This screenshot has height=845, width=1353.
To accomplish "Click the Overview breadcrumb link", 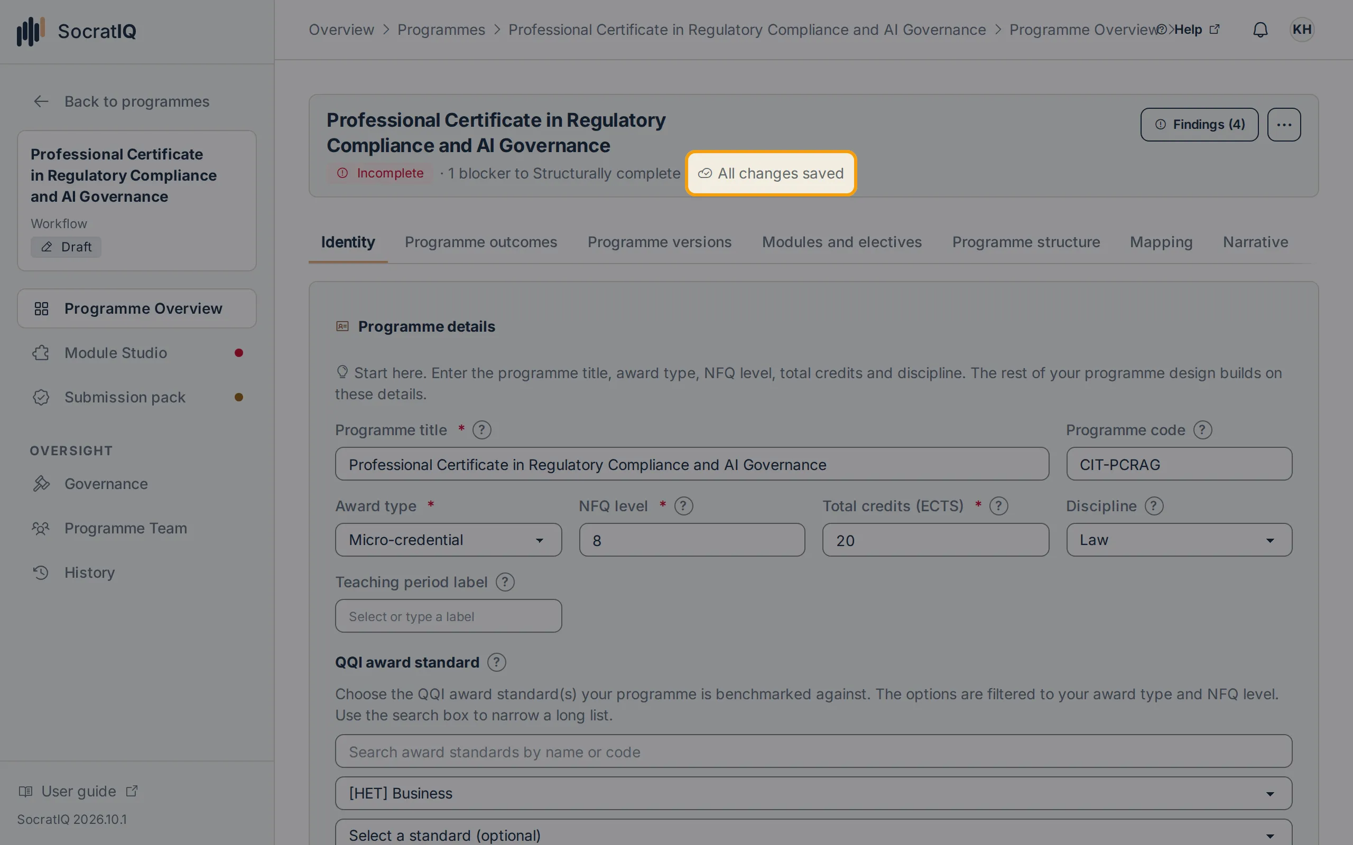I will 341,30.
